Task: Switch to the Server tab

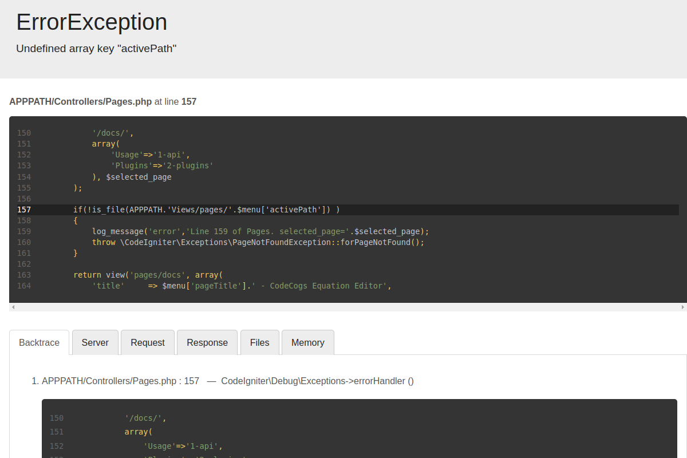Action: tap(95, 342)
